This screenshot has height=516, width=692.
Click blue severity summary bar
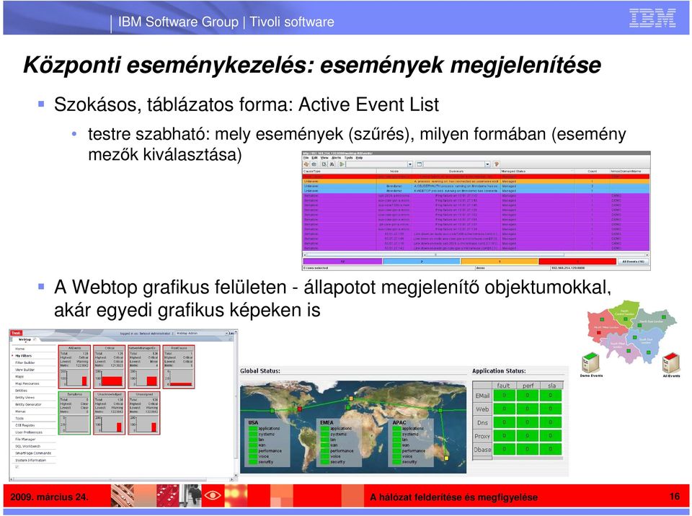(422, 262)
